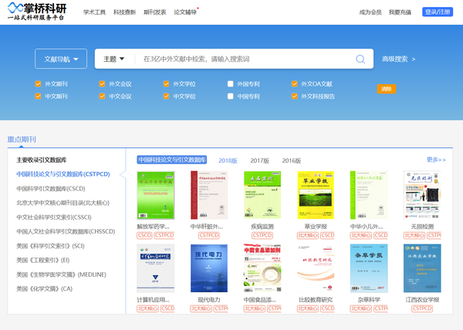Select 中国人文社会科学引文数据库(CHSSCD)

click(66, 231)
